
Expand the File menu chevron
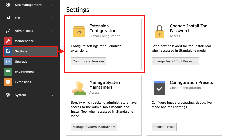(52, 18)
